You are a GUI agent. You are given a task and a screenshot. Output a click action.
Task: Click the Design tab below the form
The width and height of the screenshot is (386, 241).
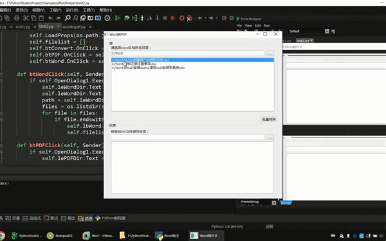[x=286, y=202]
